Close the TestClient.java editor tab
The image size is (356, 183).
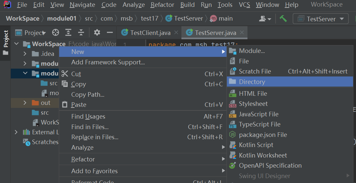(176, 32)
